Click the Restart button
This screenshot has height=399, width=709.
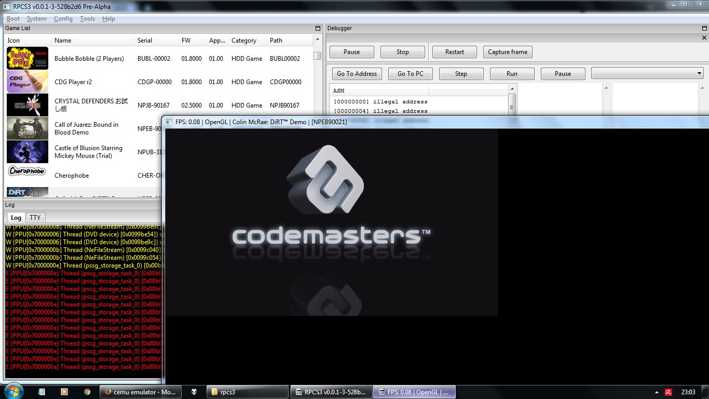(454, 52)
